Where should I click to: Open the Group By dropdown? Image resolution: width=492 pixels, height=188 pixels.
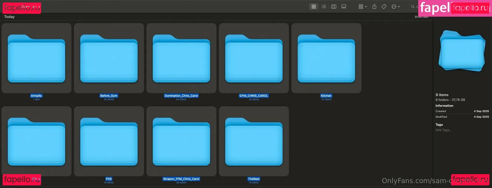[x=363, y=6]
